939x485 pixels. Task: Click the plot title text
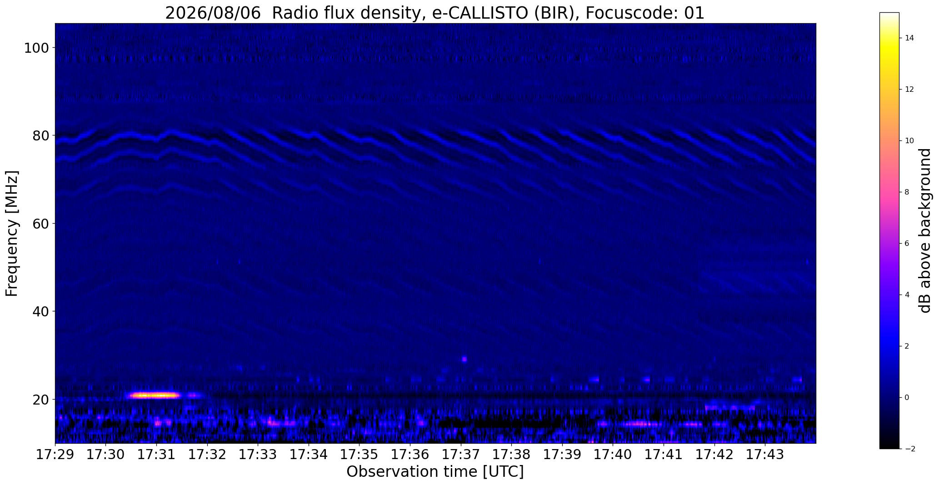pyautogui.click(x=435, y=13)
